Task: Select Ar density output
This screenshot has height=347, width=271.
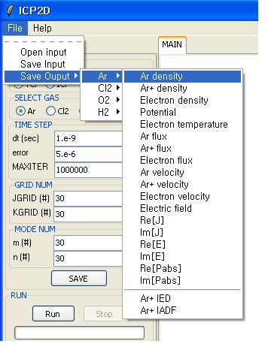Action: [183, 76]
